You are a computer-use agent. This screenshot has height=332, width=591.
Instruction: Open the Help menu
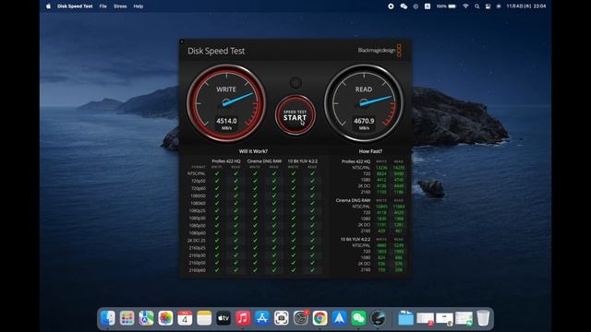point(138,6)
